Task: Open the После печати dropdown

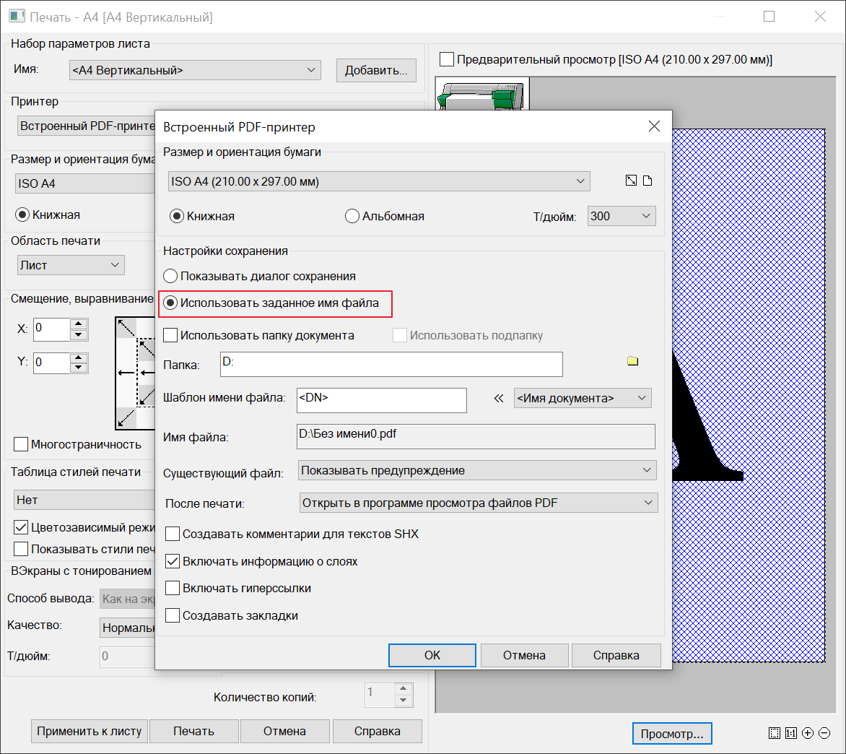Action: tap(478, 503)
